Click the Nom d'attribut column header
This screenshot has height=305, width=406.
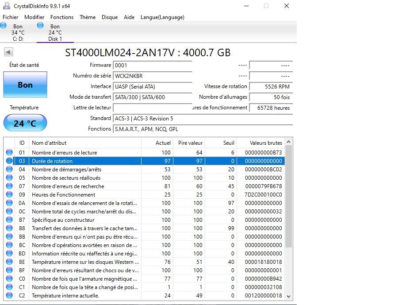coord(85,143)
